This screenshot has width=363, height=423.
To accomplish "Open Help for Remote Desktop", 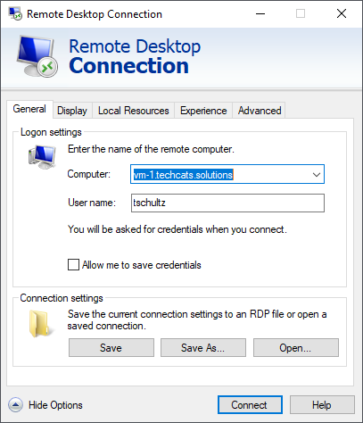I will click(322, 405).
